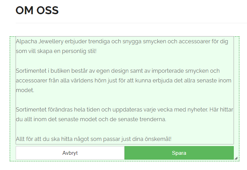Click the line 'du allt inom det senaste modet'
This screenshot has width=247, height=170.
[x=91, y=119]
